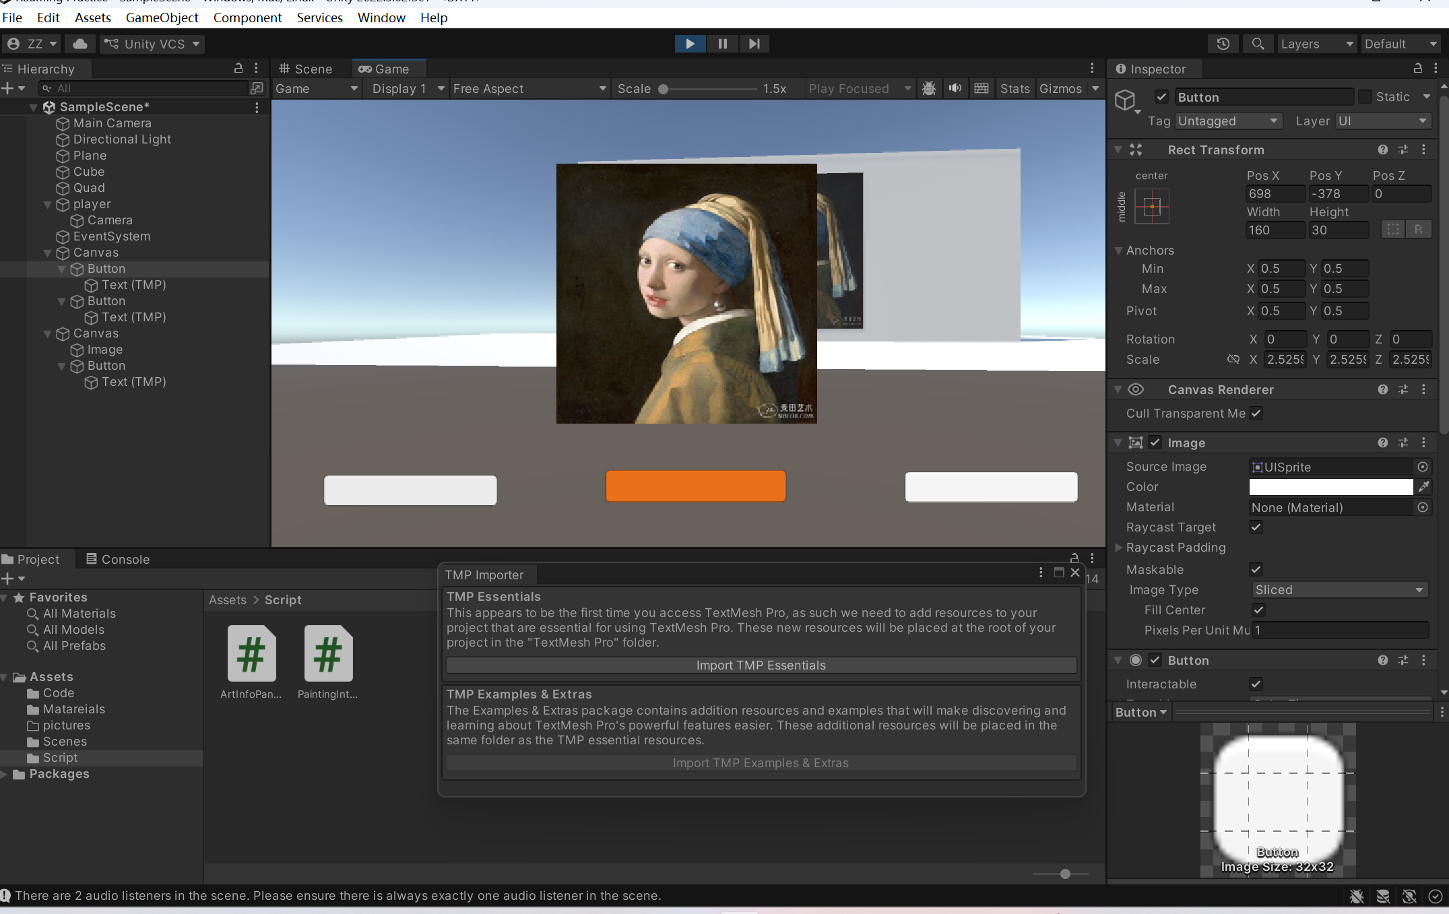Click the Stats button in Game view
The image size is (1449, 914).
(1015, 89)
